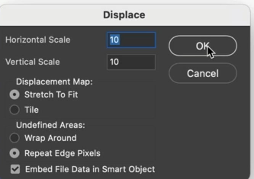Screen dimensions: 254x179
Task: Click the "Tile" option text
Action: point(32,110)
